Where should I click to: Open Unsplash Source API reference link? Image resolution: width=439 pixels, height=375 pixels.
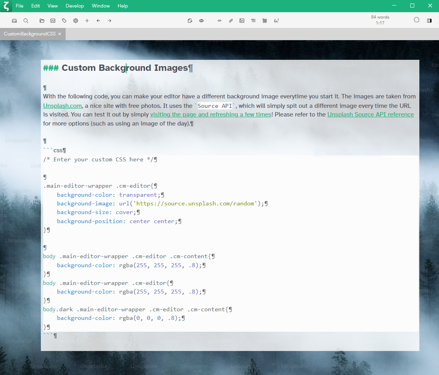coord(371,115)
